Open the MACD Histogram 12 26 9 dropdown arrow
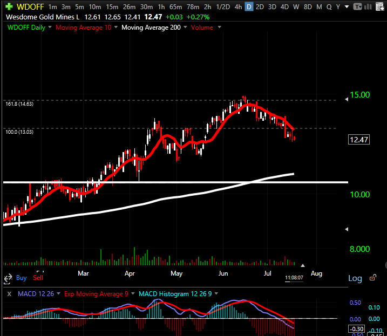 (216, 293)
